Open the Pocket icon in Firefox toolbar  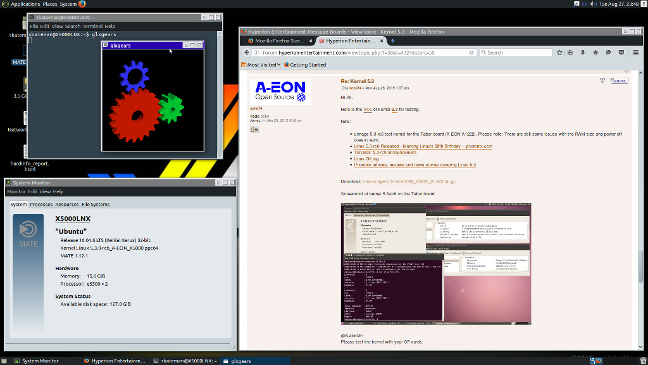click(621, 53)
